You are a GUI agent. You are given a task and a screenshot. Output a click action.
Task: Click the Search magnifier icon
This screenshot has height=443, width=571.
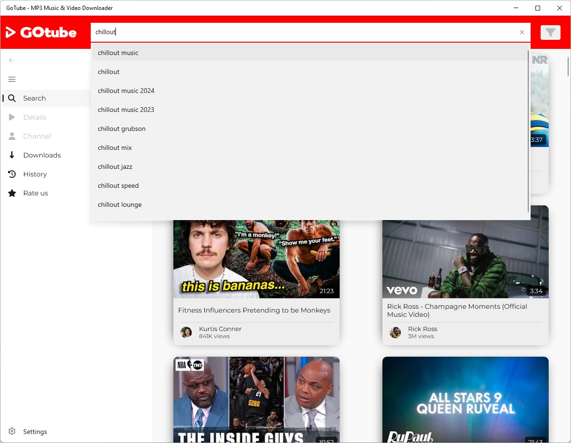(12, 98)
